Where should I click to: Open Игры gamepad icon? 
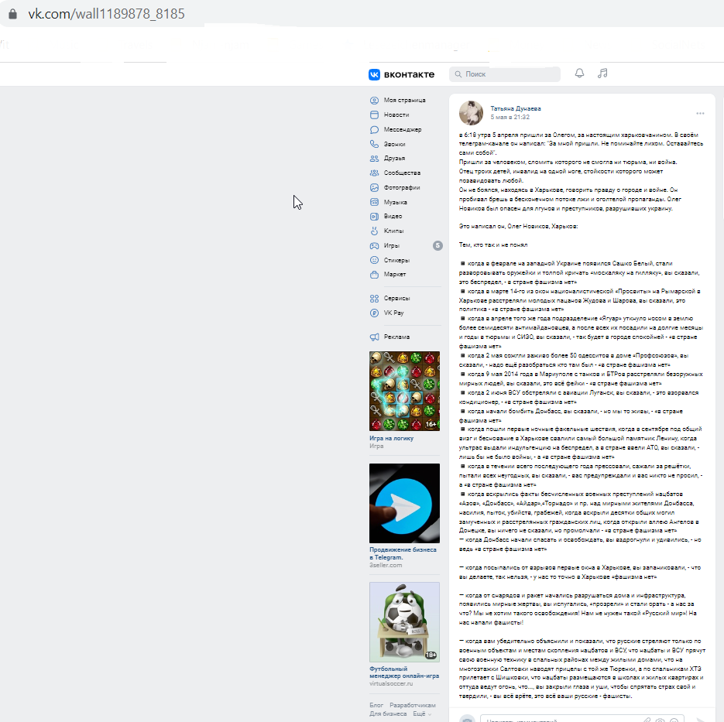375,246
